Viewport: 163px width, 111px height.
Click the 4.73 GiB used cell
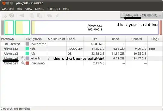pyautogui.click(x=119, y=58)
